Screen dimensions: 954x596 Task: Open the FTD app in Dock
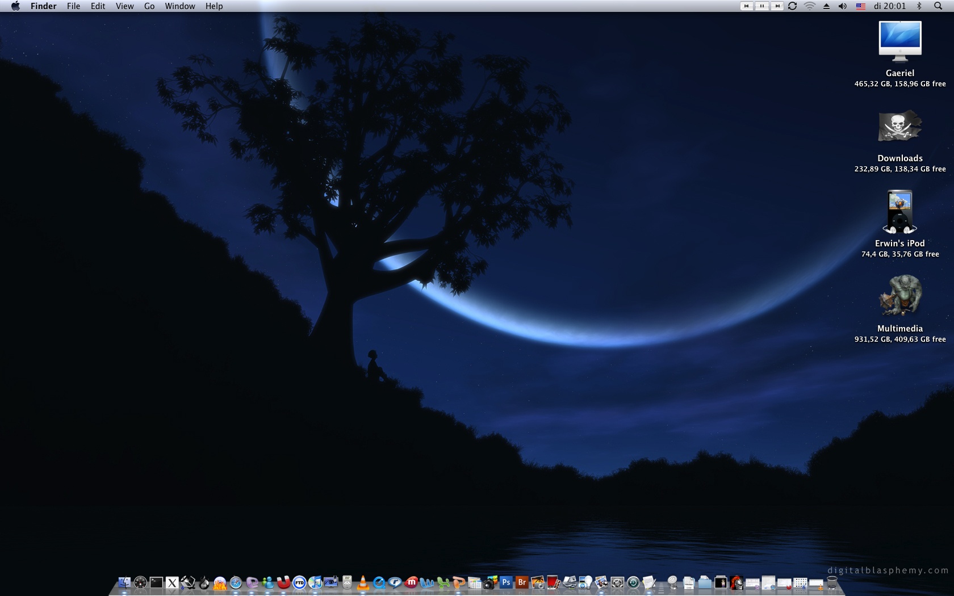[299, 582]
